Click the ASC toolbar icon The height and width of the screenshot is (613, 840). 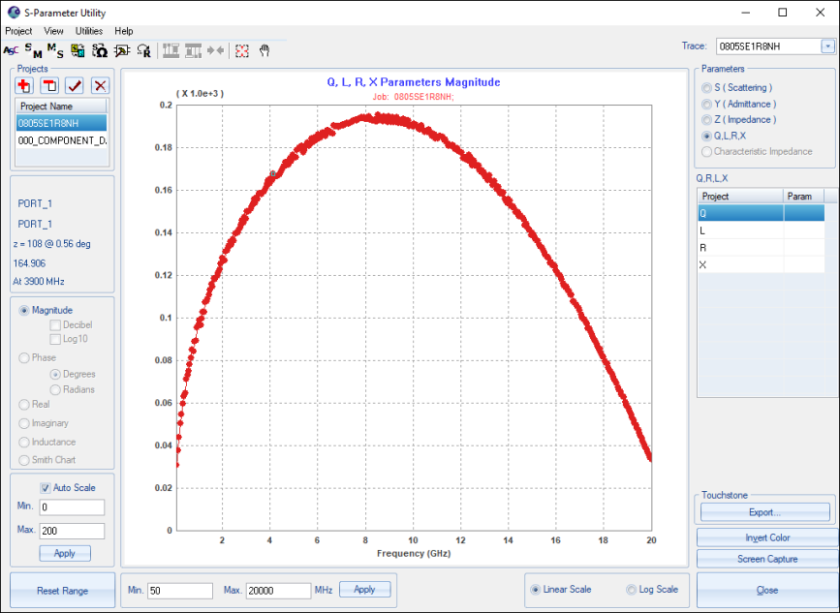[11, 50]
